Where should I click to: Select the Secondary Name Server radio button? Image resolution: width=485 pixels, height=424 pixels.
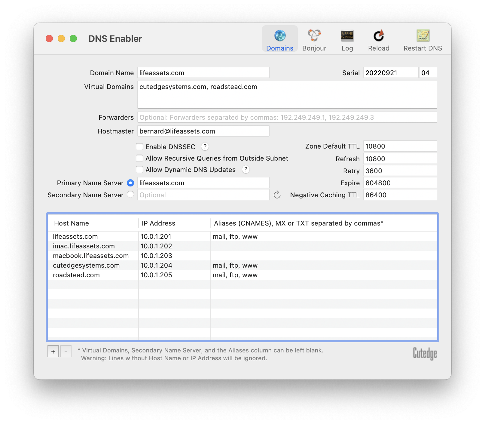pos(130,195)
